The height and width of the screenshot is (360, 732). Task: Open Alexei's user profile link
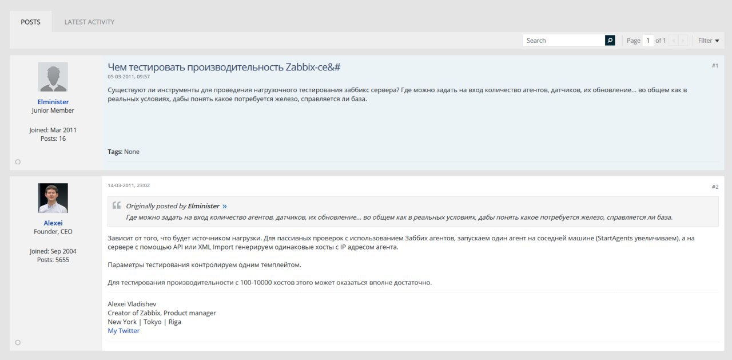pos(53,223)
